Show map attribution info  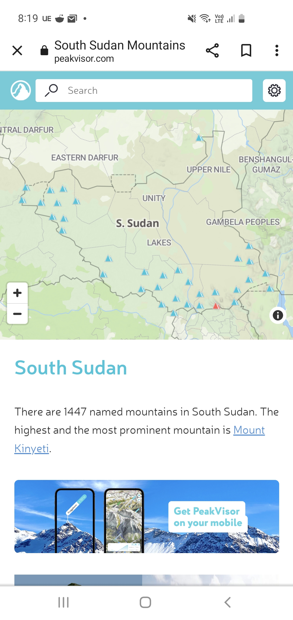pos(278,315)
